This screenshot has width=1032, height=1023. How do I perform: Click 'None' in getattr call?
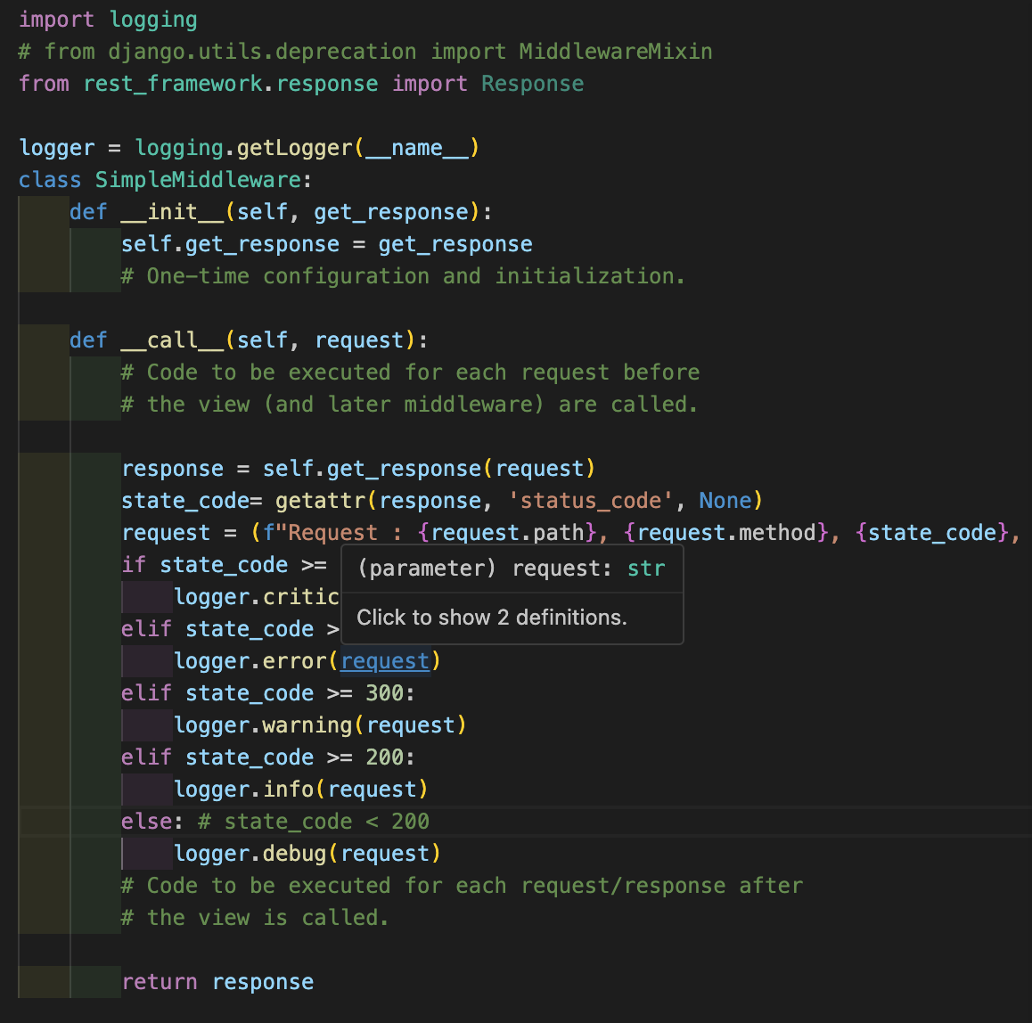coord(725,501)
